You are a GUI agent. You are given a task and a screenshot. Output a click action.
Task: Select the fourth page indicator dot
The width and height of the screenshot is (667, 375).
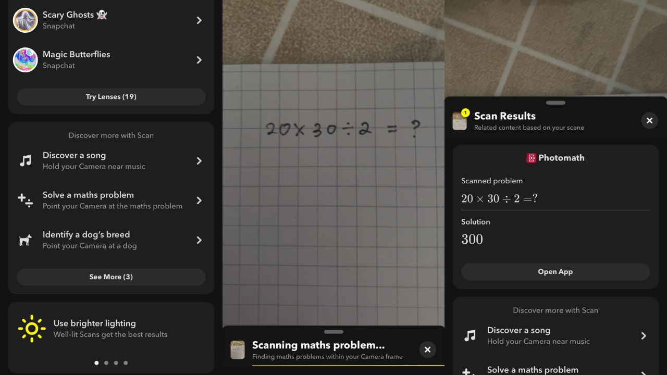click(126, 363)
